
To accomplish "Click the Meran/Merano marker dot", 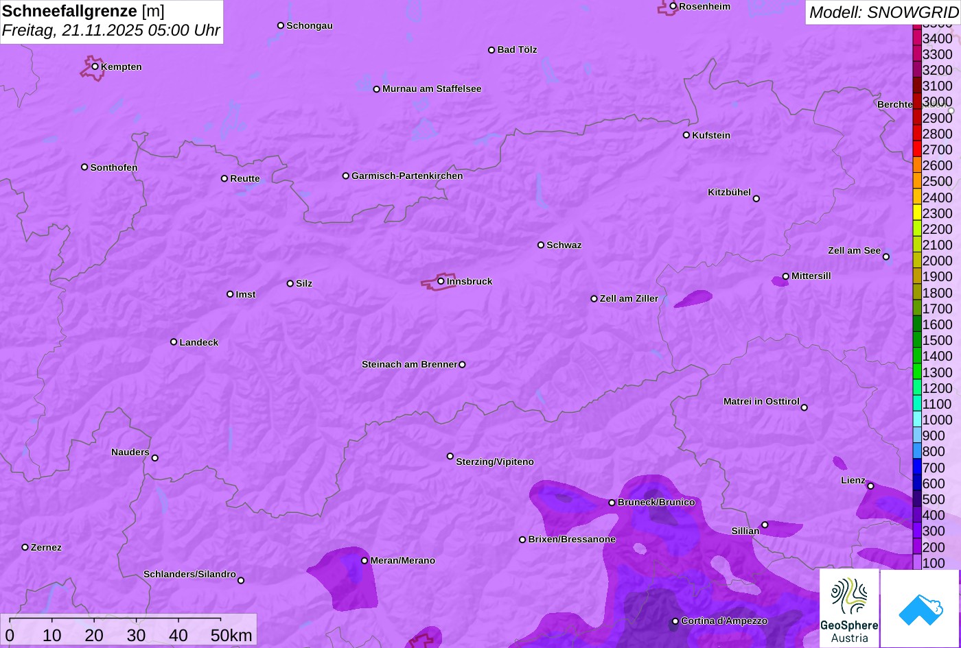I will [364, 560].
